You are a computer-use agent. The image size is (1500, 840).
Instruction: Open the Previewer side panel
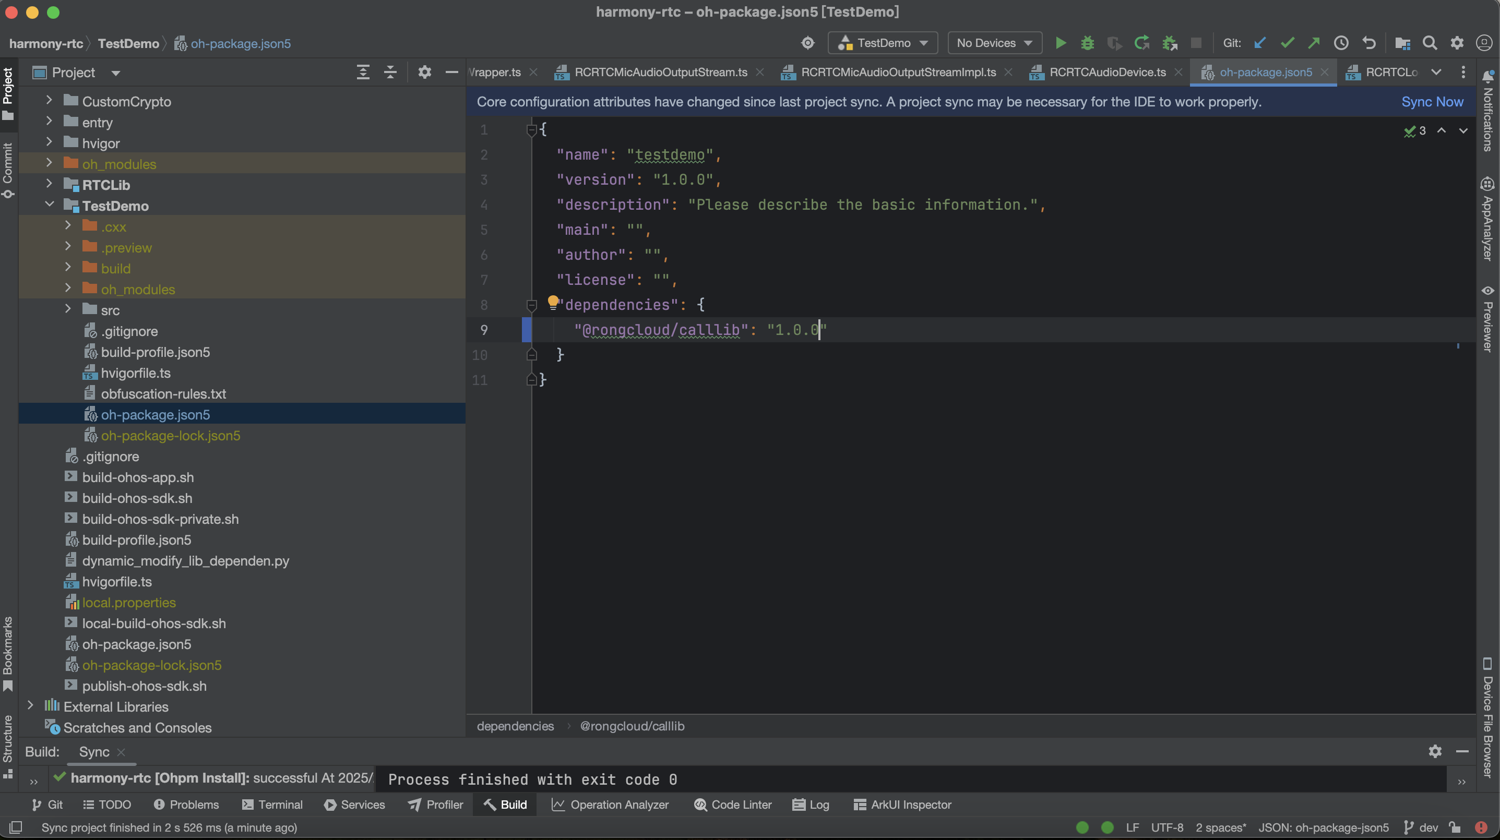tap(1488, 318)
